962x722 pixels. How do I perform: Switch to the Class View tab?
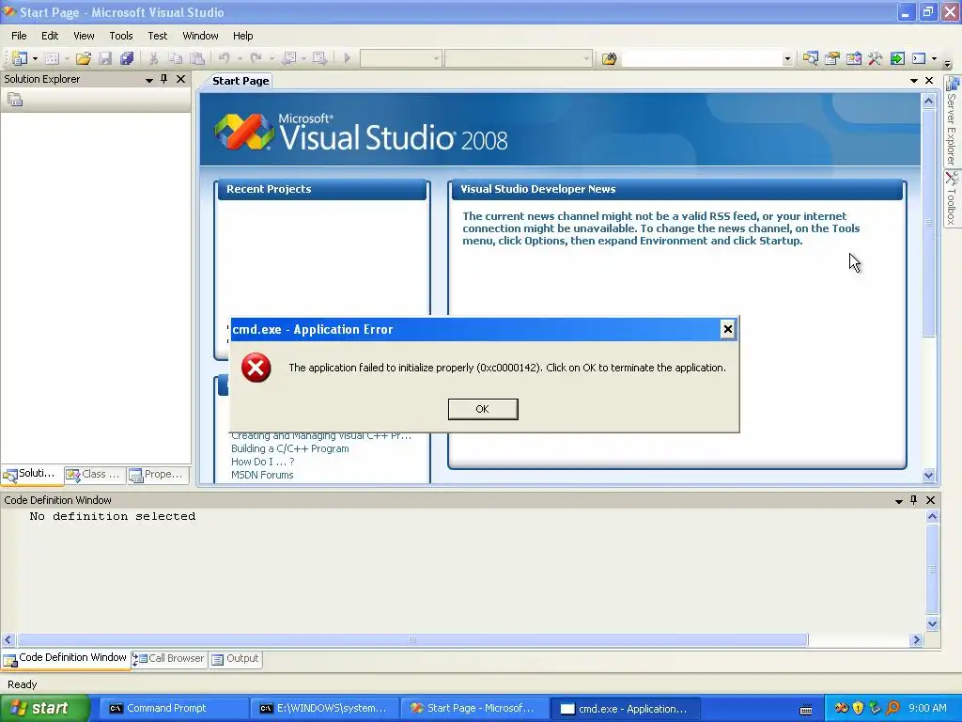pos(95,474)
